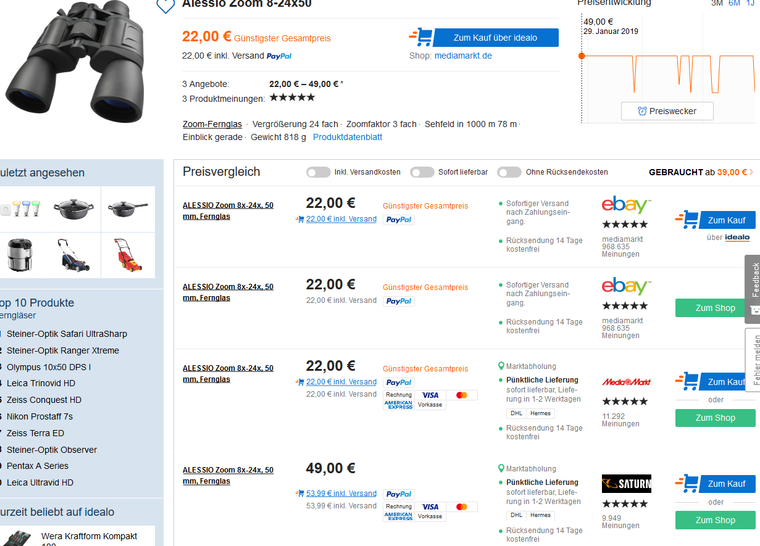The height and width of the screenshot is (546, 760).
Task: Click the air fryer recently viewed thumbnail
Action: point(19,255)
